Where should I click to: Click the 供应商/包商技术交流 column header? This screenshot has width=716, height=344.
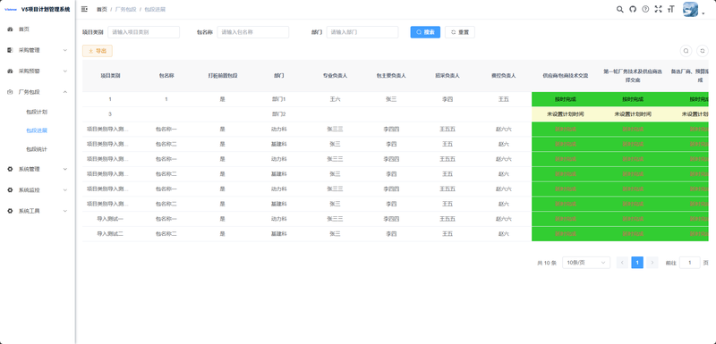tap(566, 76)
